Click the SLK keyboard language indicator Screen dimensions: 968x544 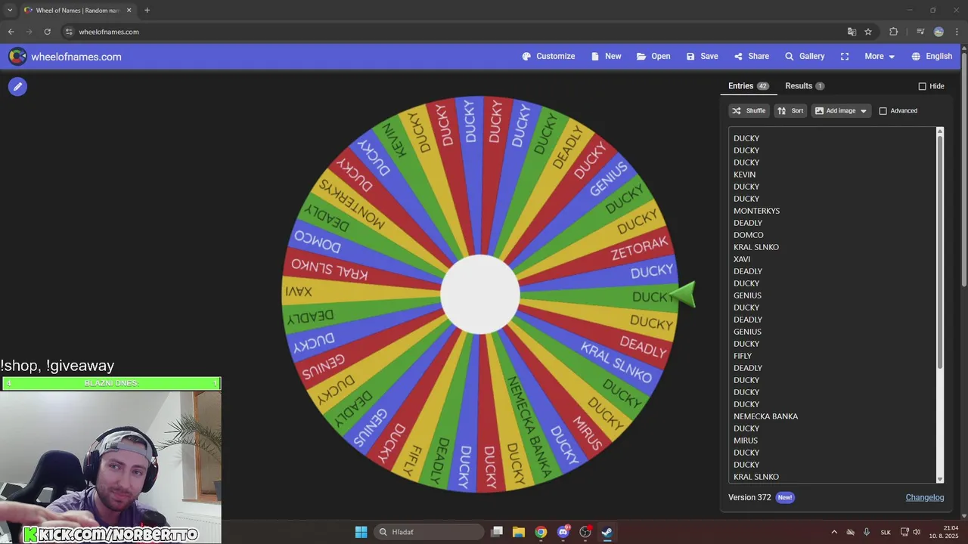886,532
